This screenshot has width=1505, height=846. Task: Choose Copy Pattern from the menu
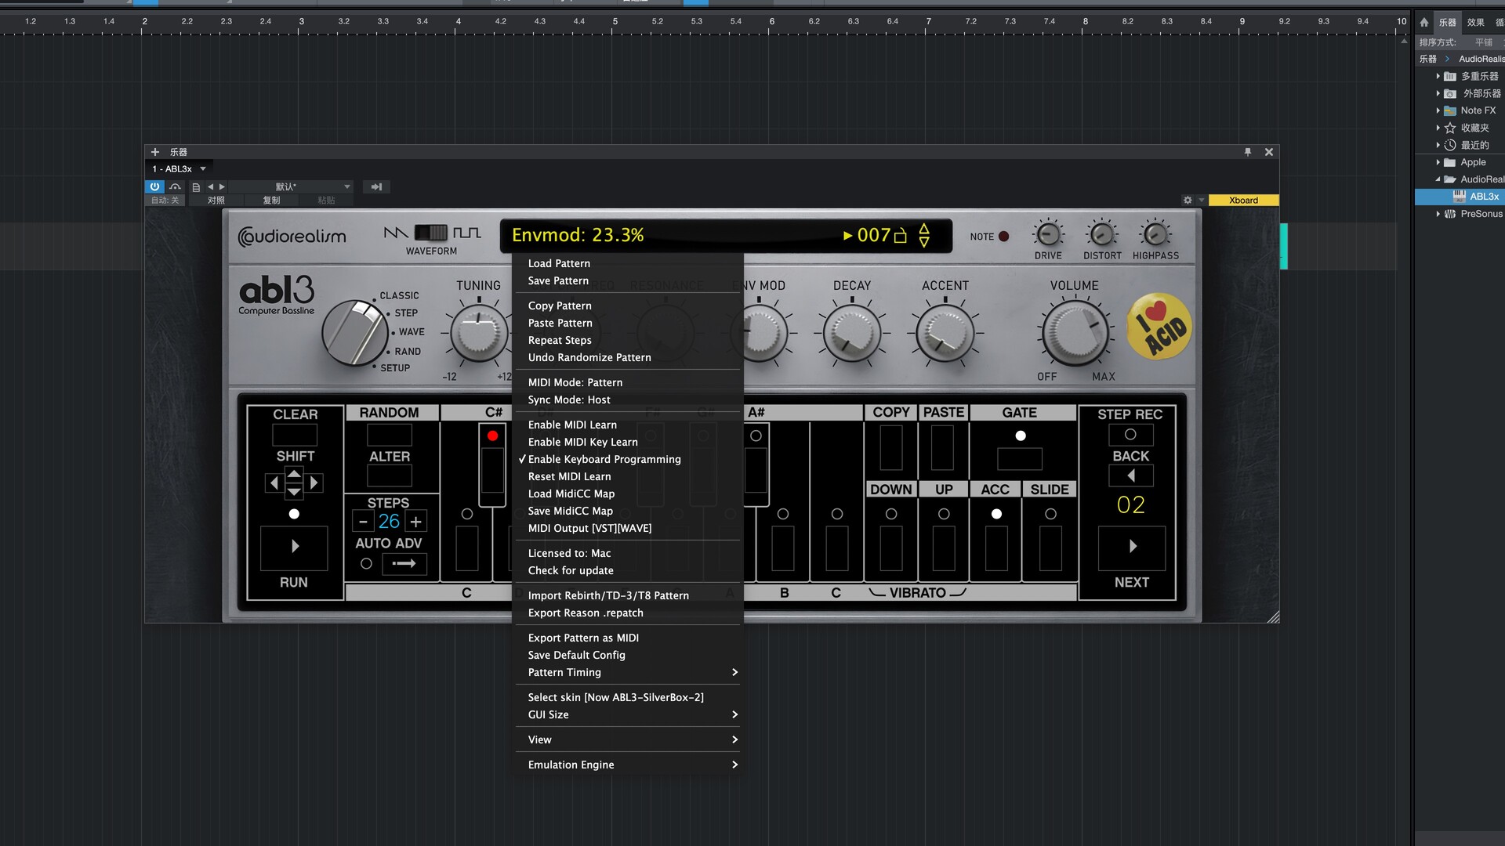(x=560, y=305)
